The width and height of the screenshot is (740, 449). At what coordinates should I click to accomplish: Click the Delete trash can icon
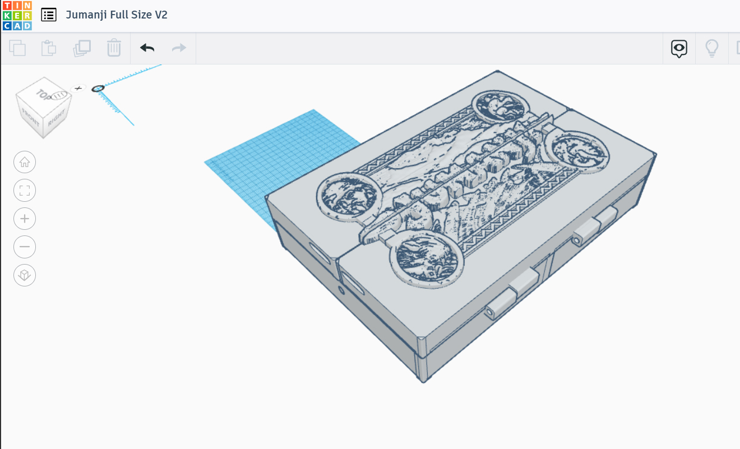tap(114, 48)
